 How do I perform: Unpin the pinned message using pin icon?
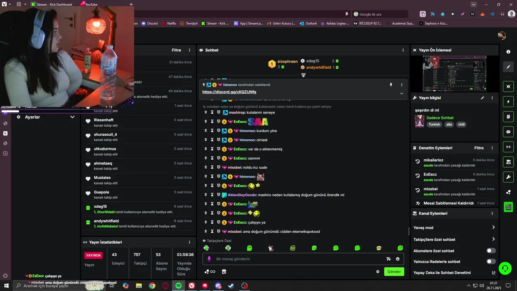pos(391,85)
